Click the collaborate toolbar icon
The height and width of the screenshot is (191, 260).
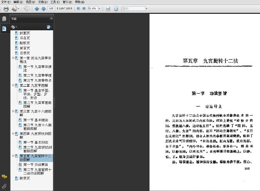pyautogui.click(x=26, y=9)
